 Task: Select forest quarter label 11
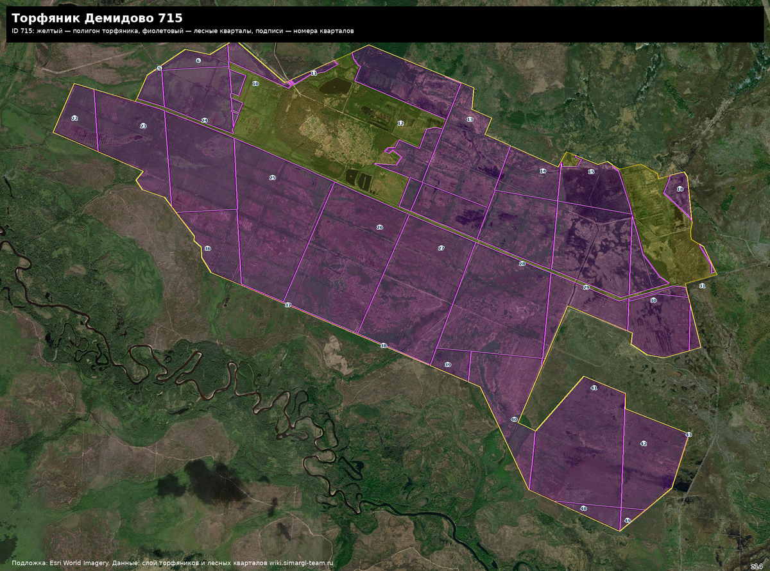point(314,74)
